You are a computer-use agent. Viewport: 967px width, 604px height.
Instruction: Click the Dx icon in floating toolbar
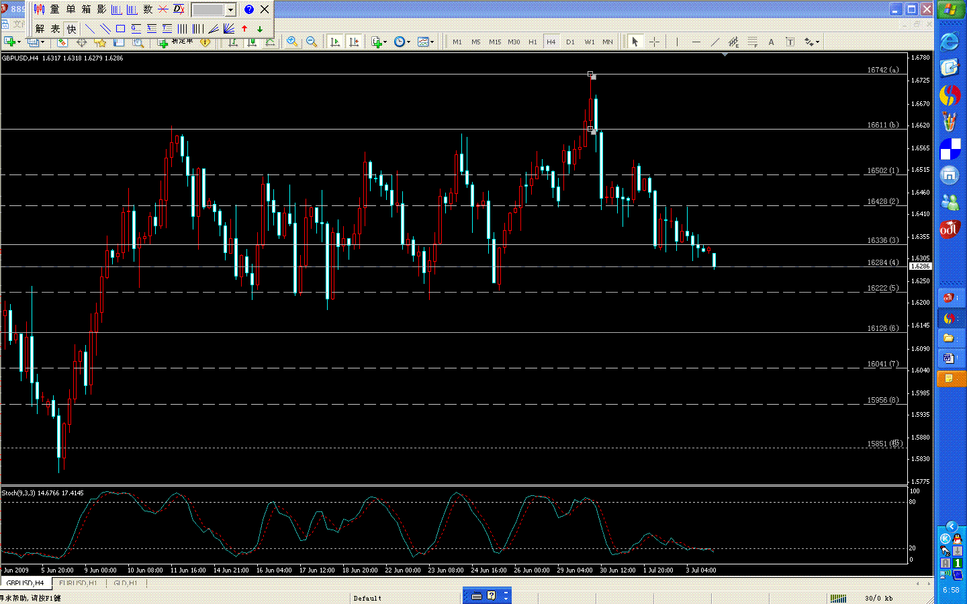pos(179,9)
